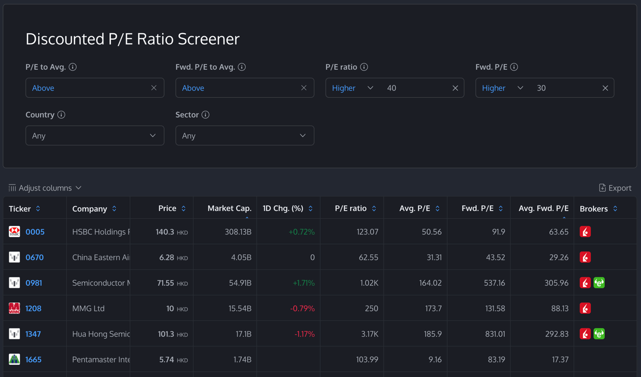Open the Sector dropdown
Viewport: 641px width, 377px height.
[x=245, y=135]
